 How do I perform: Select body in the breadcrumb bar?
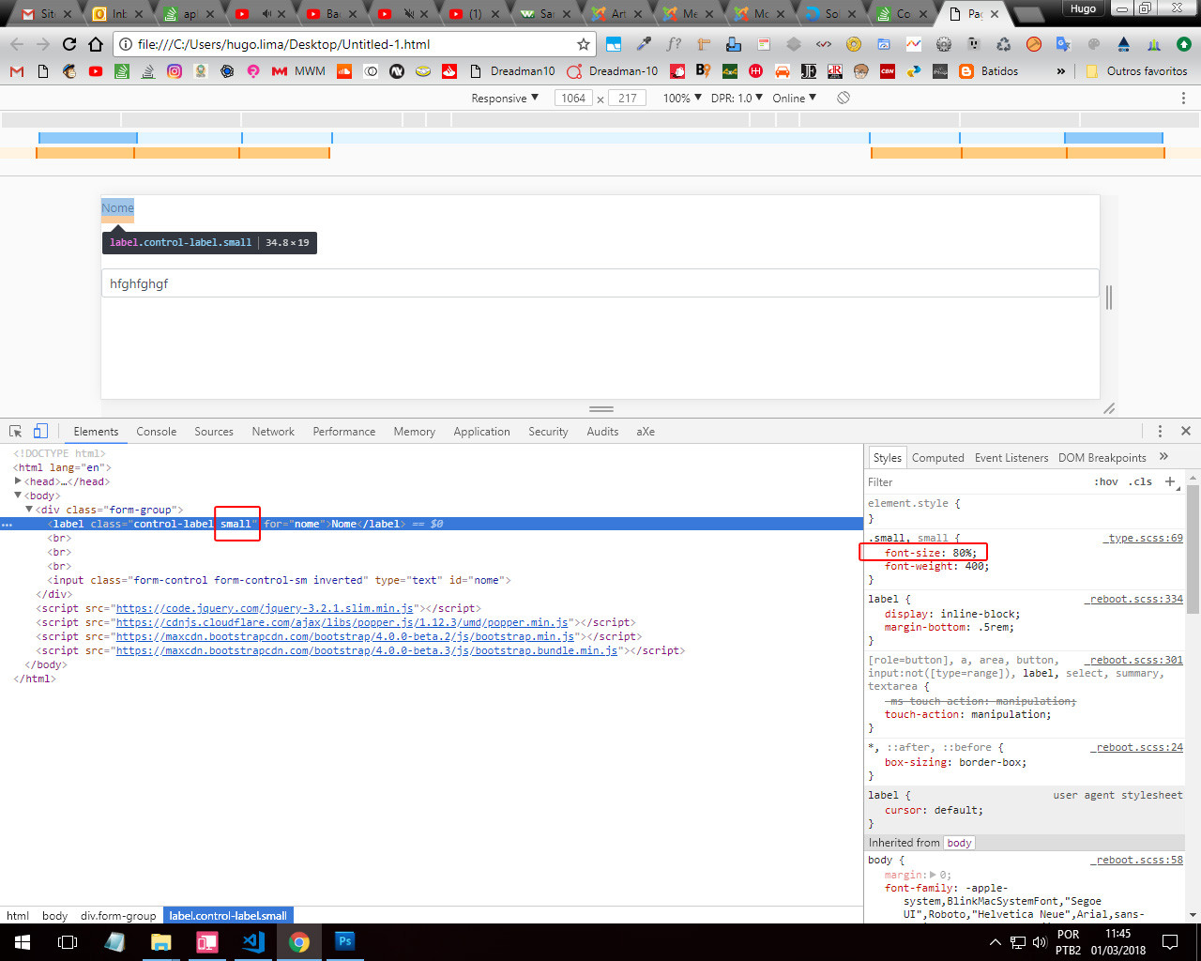55,916
